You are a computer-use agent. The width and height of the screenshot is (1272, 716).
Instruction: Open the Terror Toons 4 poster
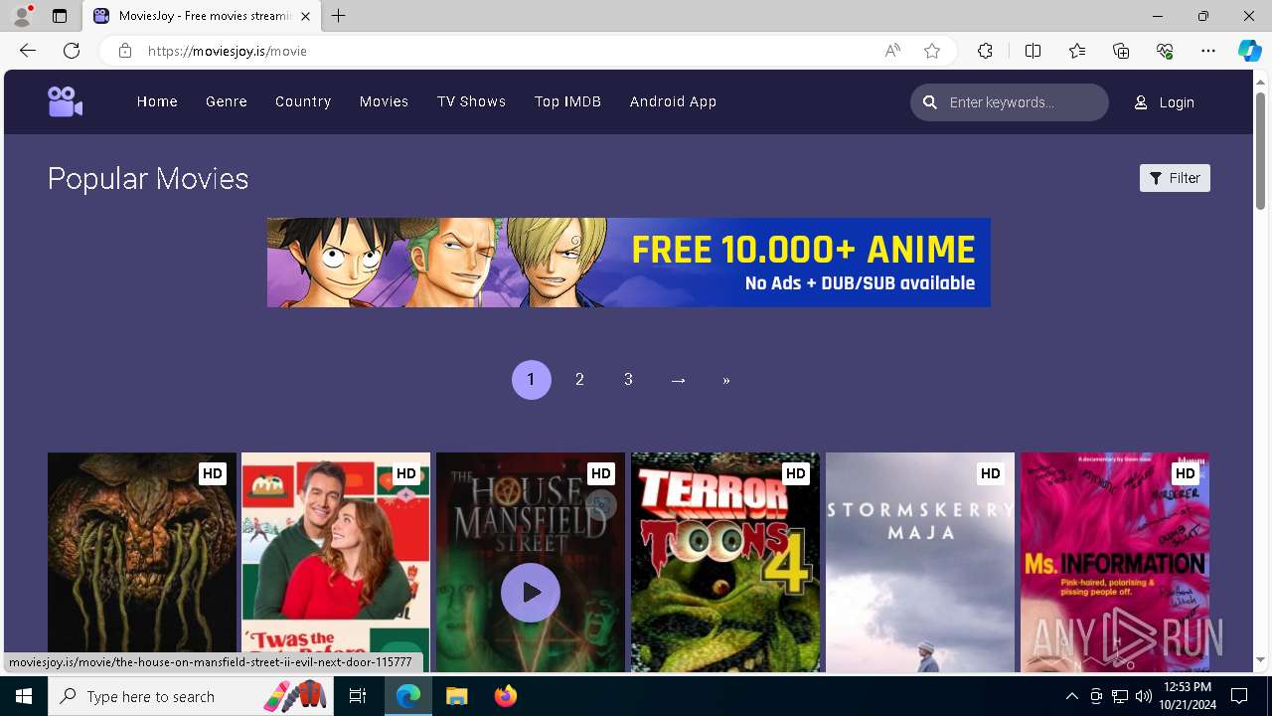click(725, 563)
